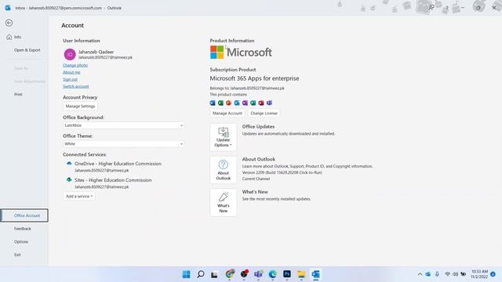Click the Publisher product icon
502x282 pixels.
point(253,103)
